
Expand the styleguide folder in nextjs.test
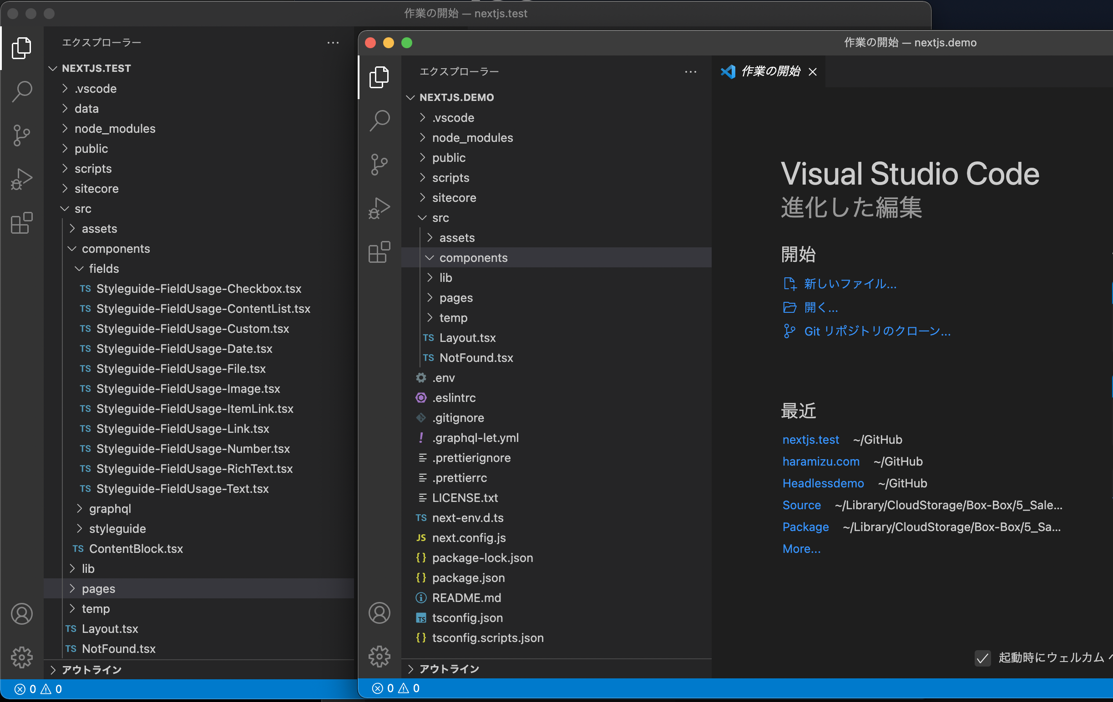pyautogui.click(x=199, y=528)
